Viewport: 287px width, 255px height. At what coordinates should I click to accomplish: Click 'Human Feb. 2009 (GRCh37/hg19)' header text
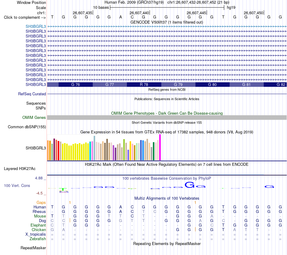134,2
